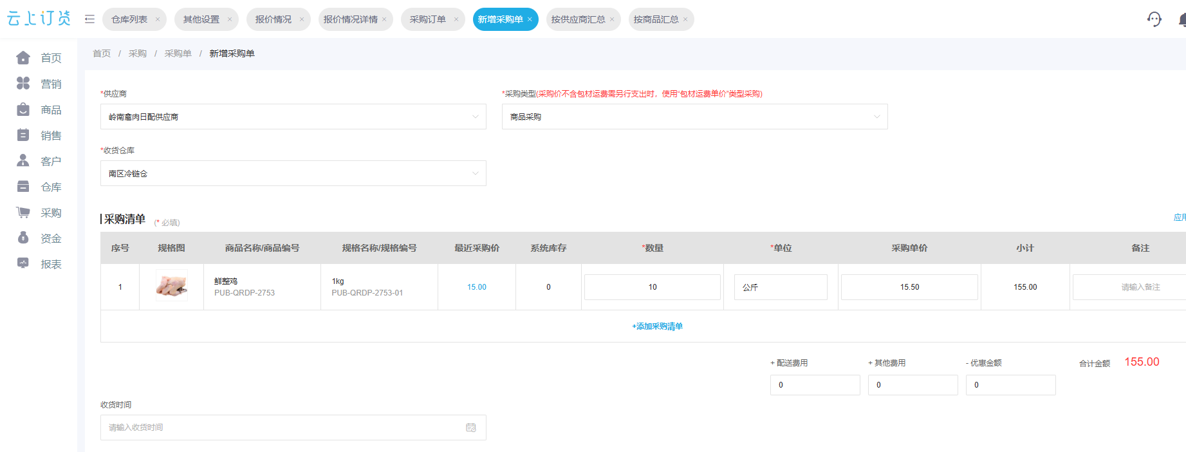Close the 报价情况 tab
This screenshot has width=1186, height=452.
pos(302,19)
